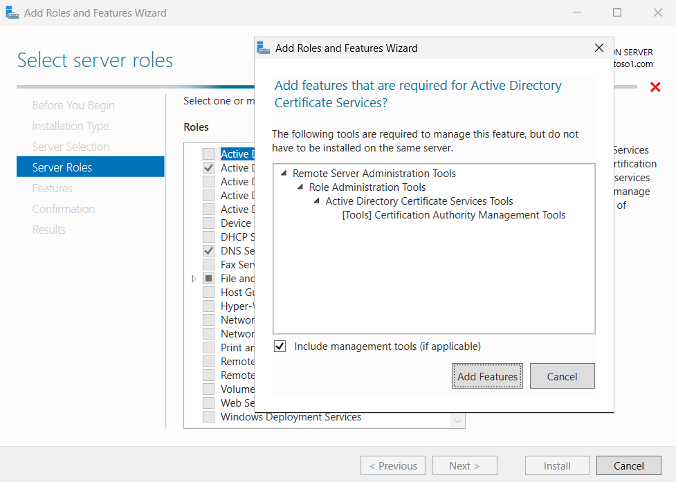The image size is (676, 482).
Task: Uncheck the DNS Server role checkbox
Action: click(209, 251)
